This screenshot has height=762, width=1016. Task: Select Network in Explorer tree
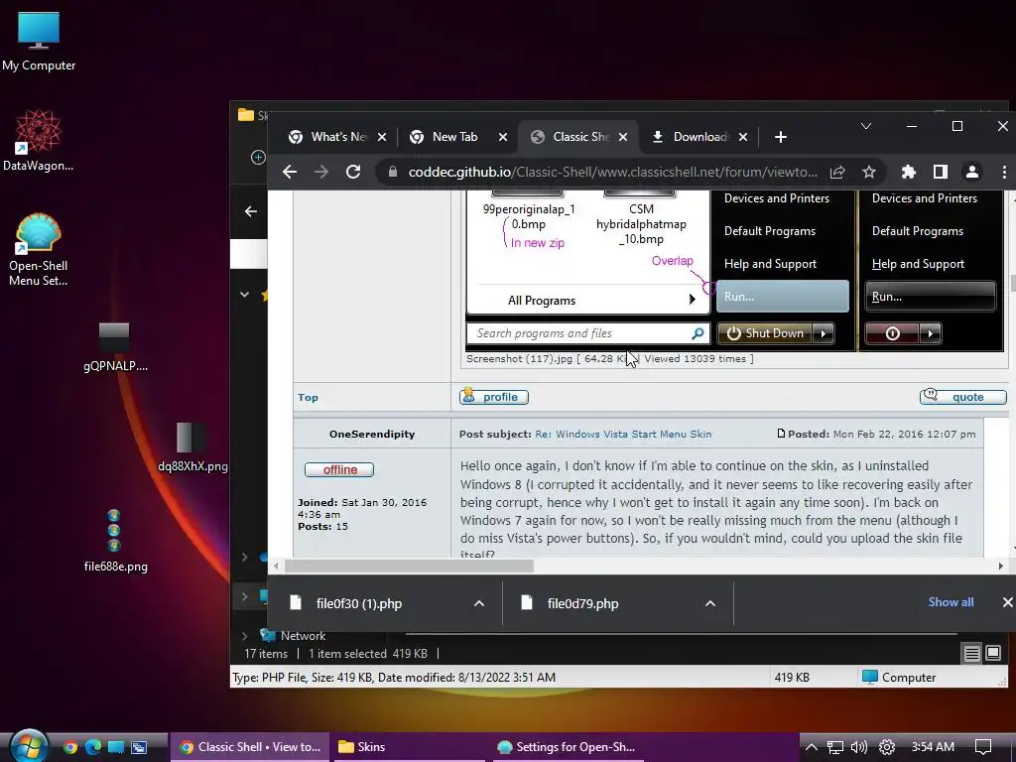point(303,636)
